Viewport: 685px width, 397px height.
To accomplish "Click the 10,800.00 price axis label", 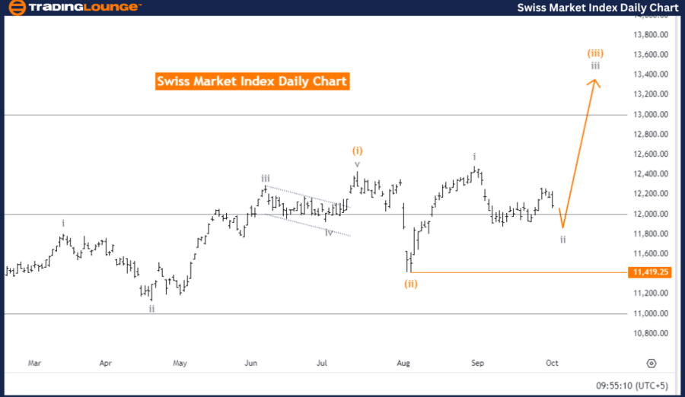I will pyautogui.click(x=650, y=333).
